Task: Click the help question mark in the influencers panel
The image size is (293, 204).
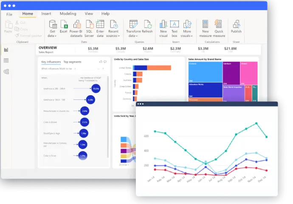Action: 103,69
